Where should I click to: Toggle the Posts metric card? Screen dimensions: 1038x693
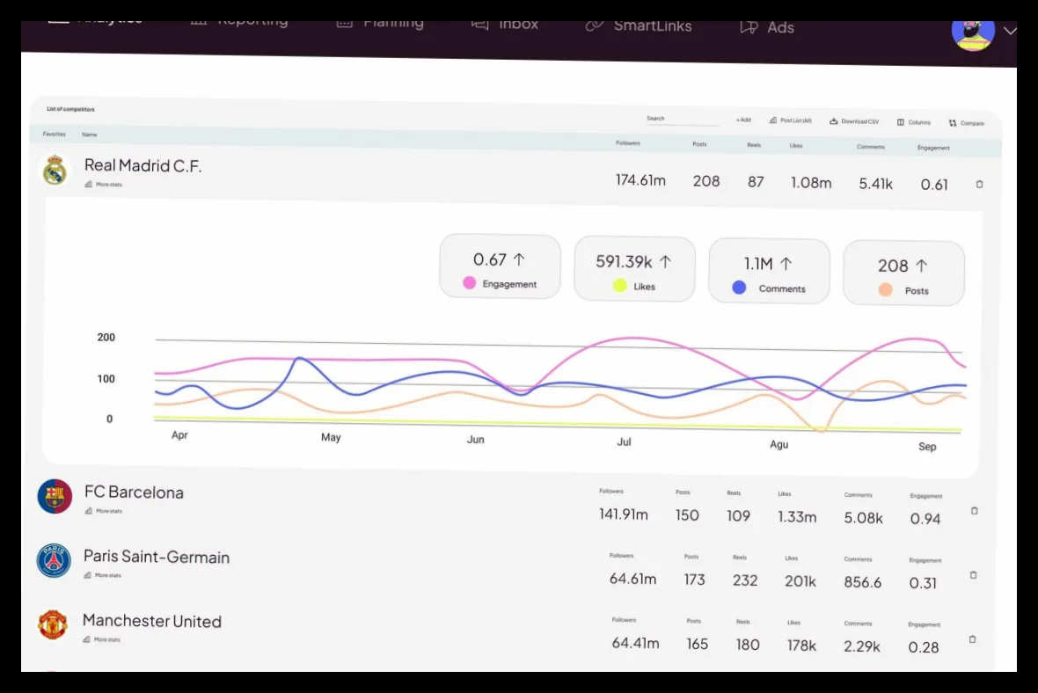[903, 274]
